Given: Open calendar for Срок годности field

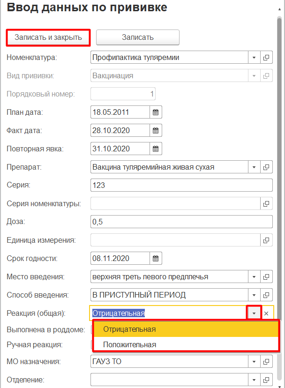Looking at the screenshot, I should [156, 259].
